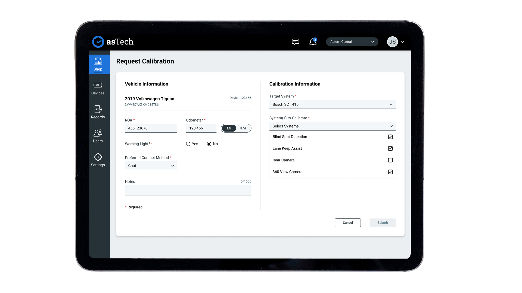522x293 pixels.
Task: Uncheck Blind Spot Detection checkbox
Action: click(390, 137)
